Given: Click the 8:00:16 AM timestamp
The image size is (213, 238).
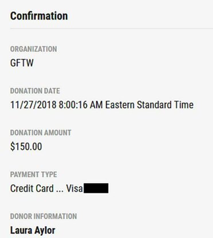Looking at the screenshot, I should tap(81, 105).
